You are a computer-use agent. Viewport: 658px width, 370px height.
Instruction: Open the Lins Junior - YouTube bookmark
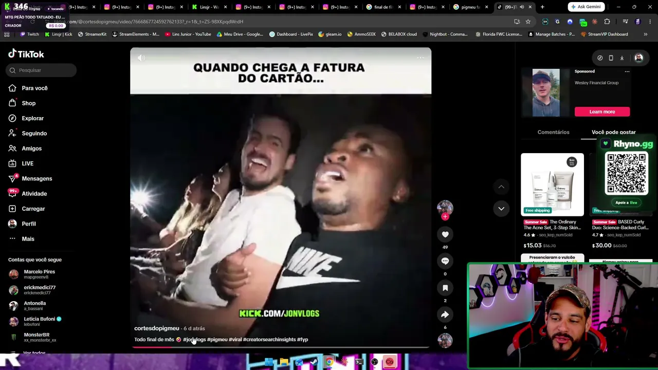188,34
